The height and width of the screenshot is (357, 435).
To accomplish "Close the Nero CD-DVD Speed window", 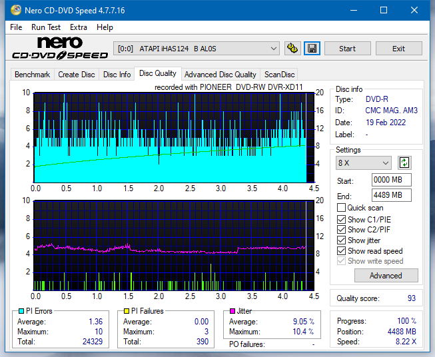I will [414, 10].
